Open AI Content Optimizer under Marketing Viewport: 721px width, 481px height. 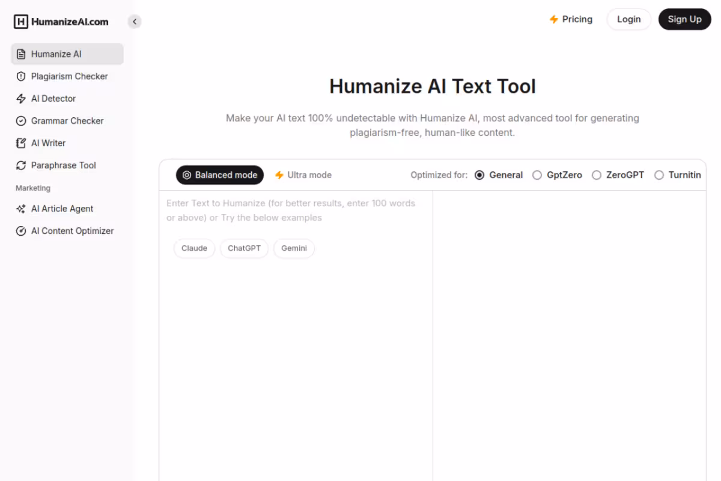pos(67,231)
